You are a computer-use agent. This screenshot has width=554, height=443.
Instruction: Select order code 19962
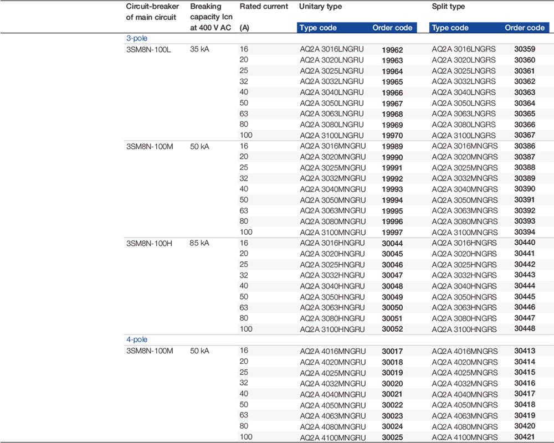point(392,50)
